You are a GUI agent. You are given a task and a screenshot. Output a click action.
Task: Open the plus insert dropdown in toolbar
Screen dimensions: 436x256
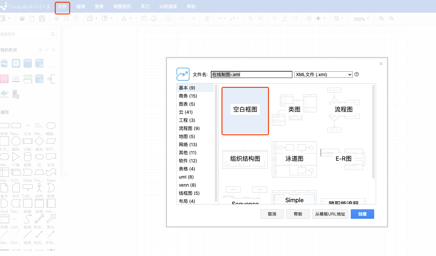click(321, 18)
